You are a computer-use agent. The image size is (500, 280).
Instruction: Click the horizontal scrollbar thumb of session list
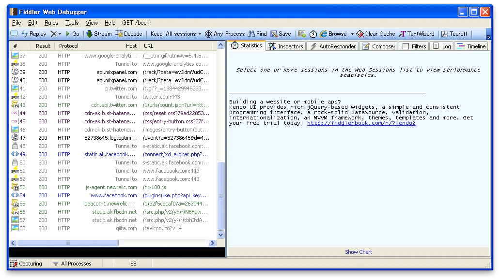click(68, 243)
